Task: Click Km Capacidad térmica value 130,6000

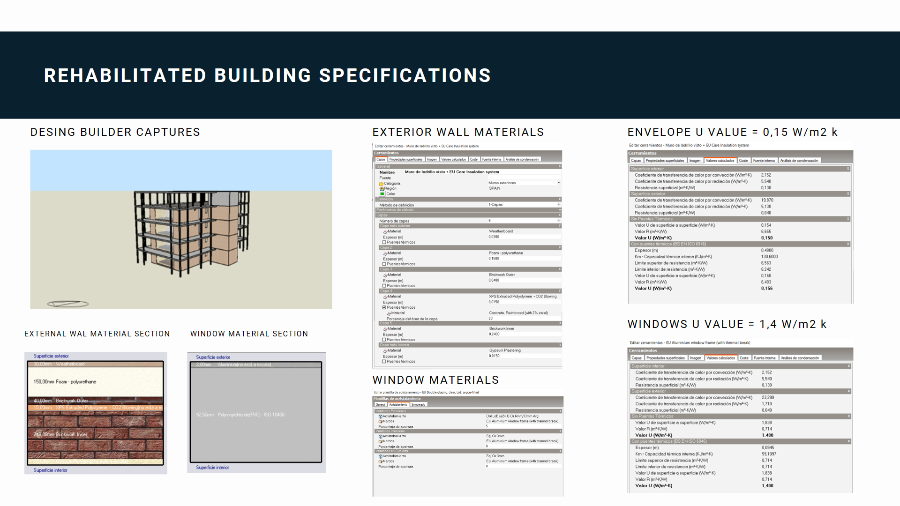Action: 770,257
